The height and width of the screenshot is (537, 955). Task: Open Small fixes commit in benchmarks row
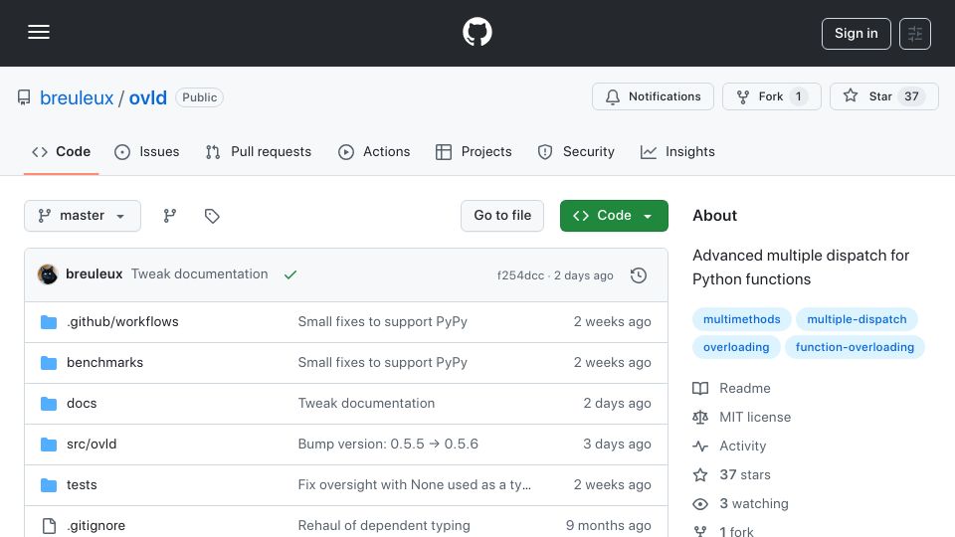382,362
